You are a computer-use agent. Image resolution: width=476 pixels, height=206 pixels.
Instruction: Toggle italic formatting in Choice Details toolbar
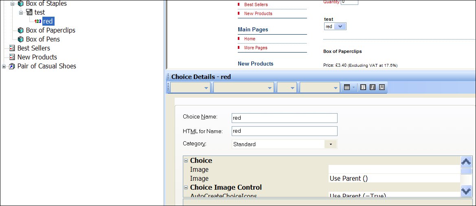click(372, 87)
